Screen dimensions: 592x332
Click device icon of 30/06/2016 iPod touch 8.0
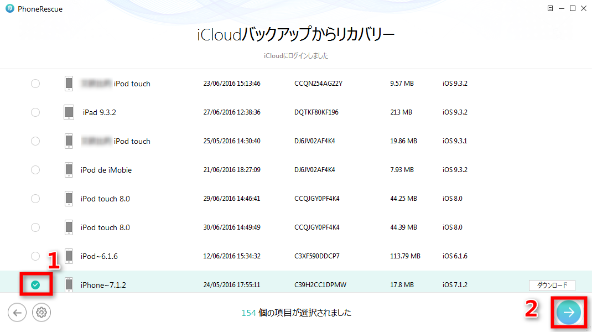(69, 227)
